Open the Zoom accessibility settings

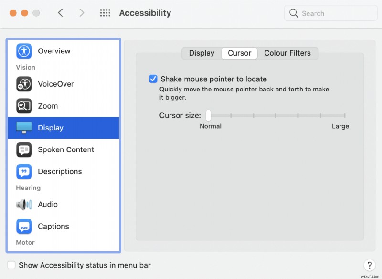pos(24,106)
